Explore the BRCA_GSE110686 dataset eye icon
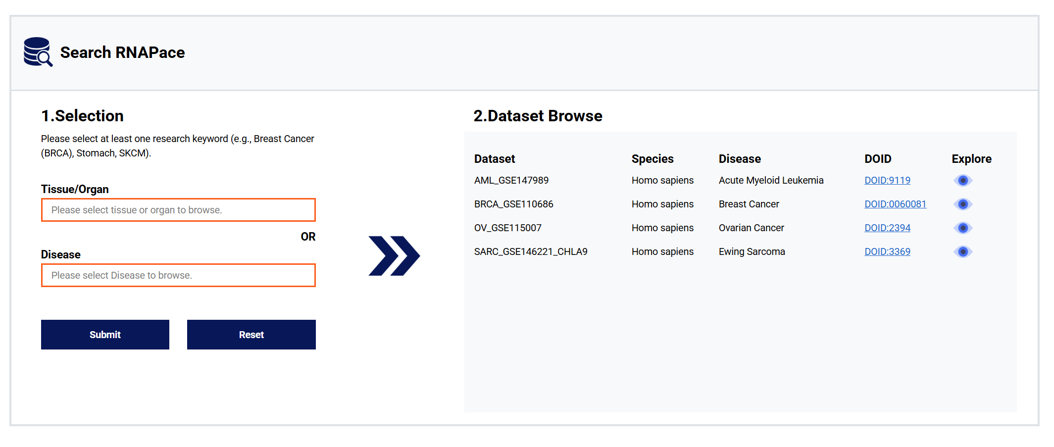 962,204
